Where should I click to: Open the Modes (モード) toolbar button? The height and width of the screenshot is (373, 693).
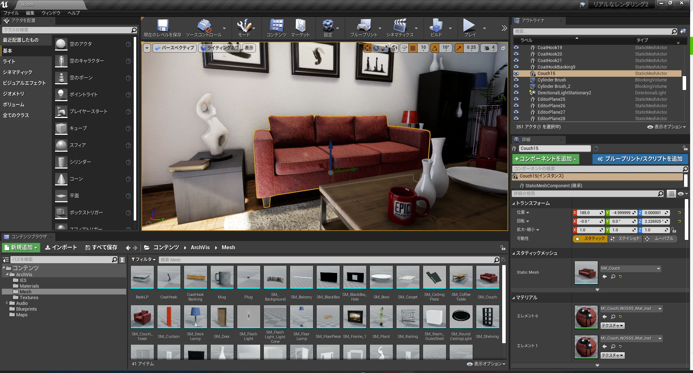point(244,28)
